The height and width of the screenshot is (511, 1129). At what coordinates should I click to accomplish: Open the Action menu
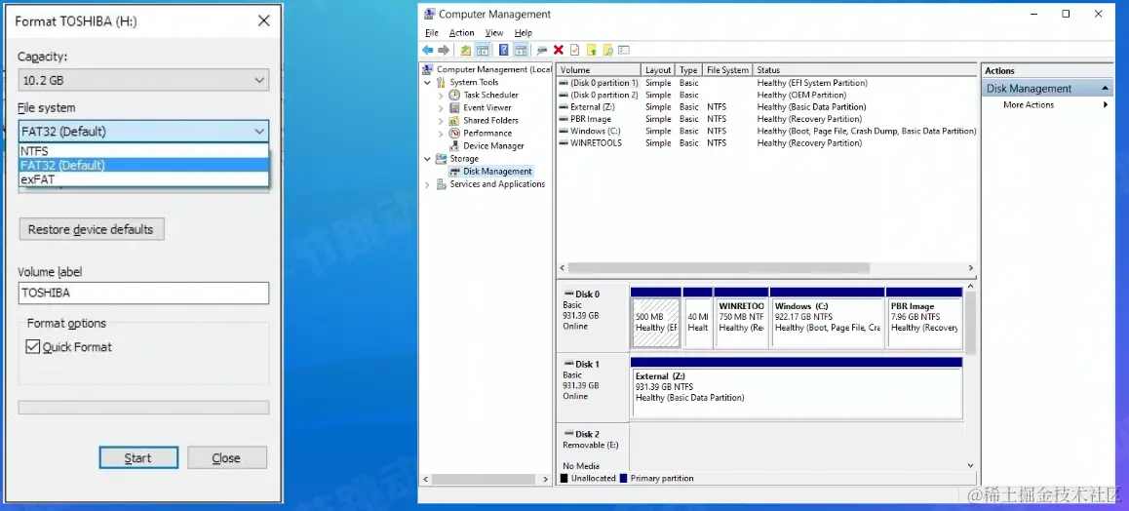(461, 32)
